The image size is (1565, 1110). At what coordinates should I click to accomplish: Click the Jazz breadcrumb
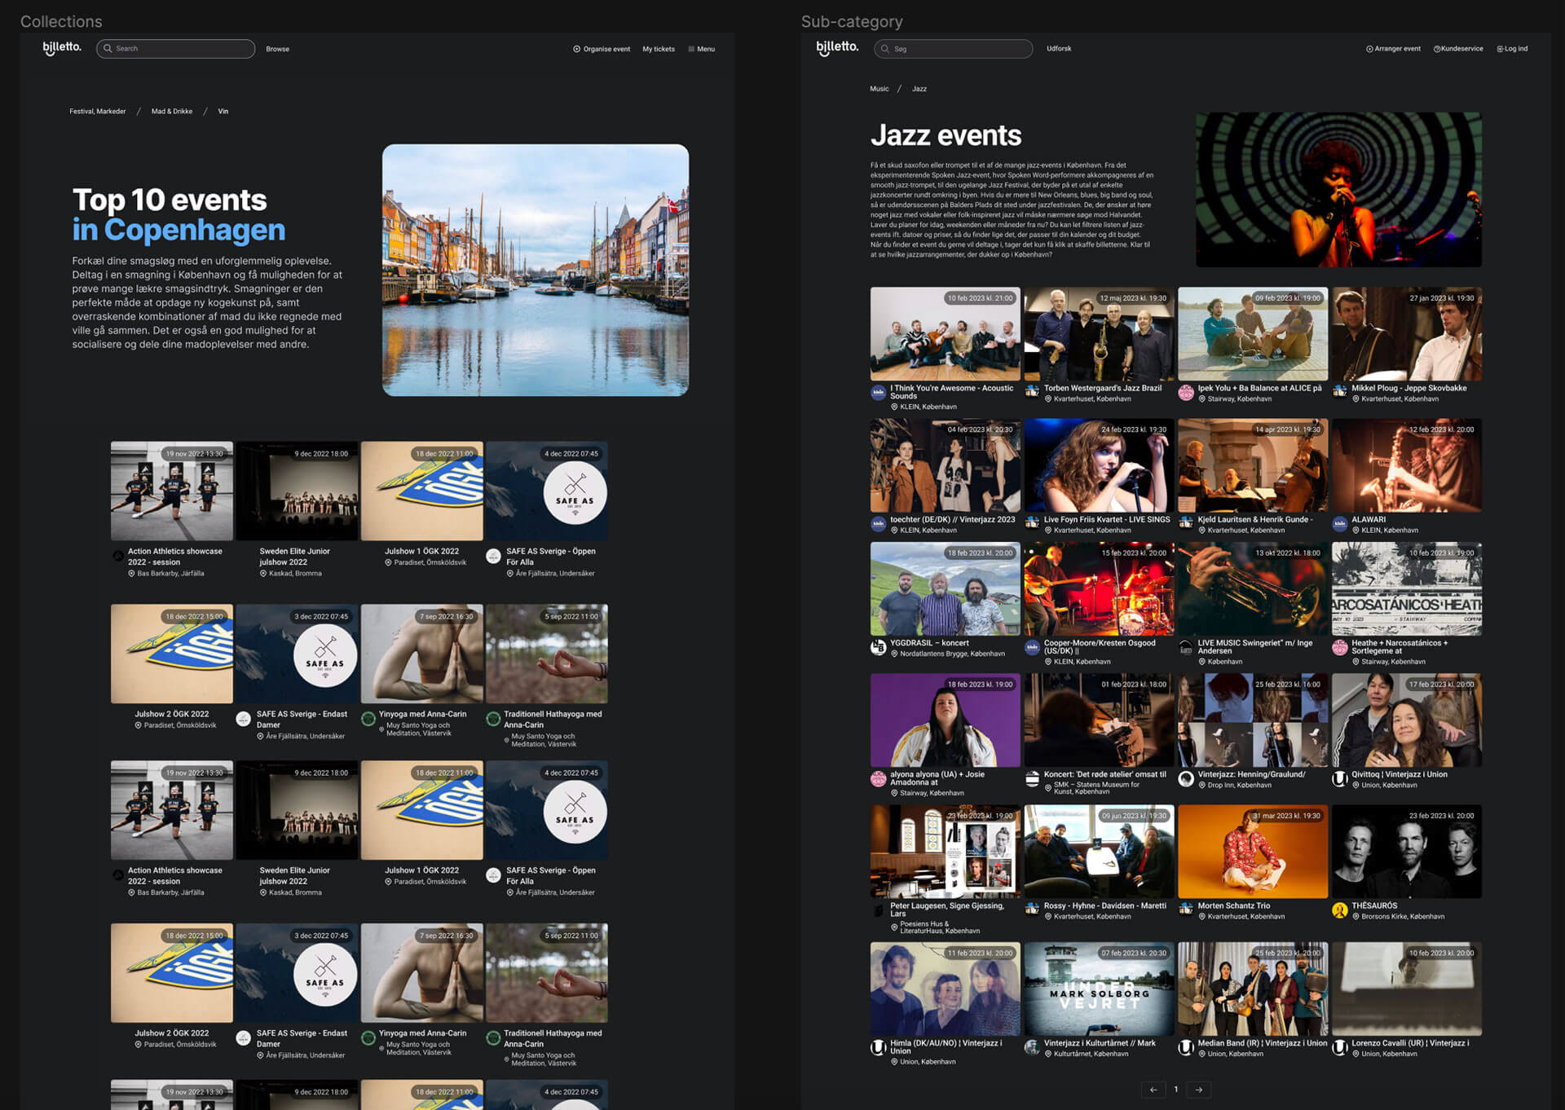click(x=919, y=89)
